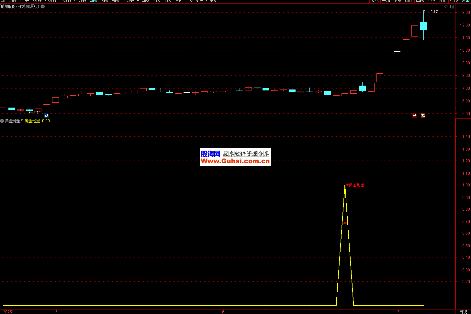Click month marker 5 on the time axis
The height and width of the screenshot is (314, 471).
click(57, 312)
